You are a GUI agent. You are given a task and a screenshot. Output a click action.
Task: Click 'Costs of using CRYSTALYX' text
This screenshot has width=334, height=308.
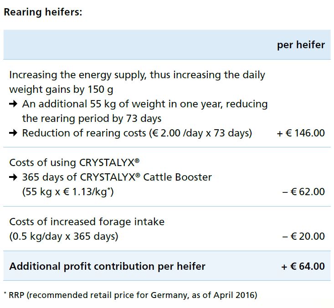(74, 163)
